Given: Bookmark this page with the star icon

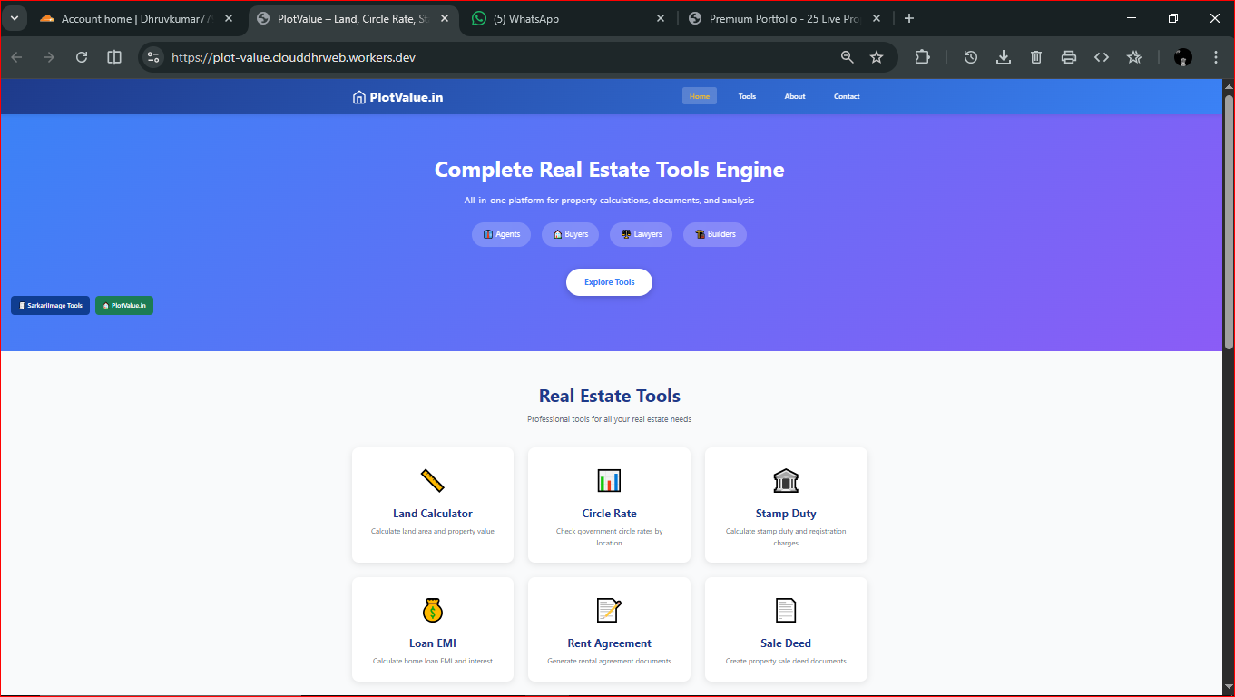Looking at the screenshot, I should tap(877, 57).
